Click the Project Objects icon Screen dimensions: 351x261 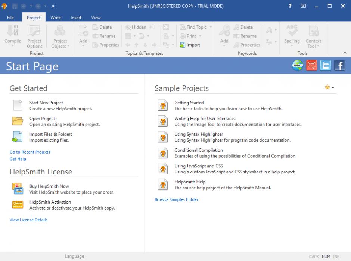pyautogui.click(x=60, y=31)
